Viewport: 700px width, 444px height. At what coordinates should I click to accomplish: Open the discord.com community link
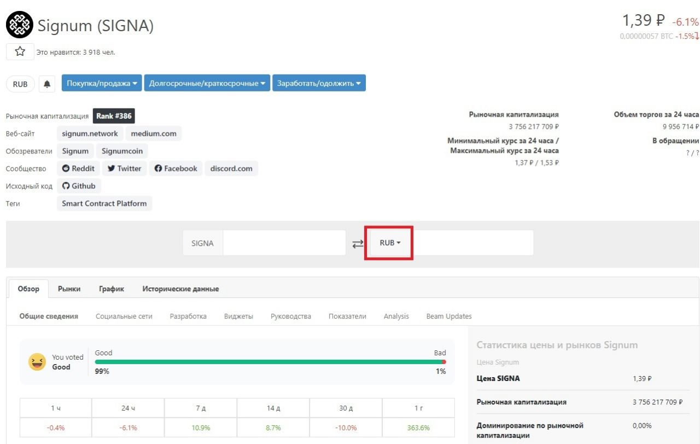pos(231,169)
